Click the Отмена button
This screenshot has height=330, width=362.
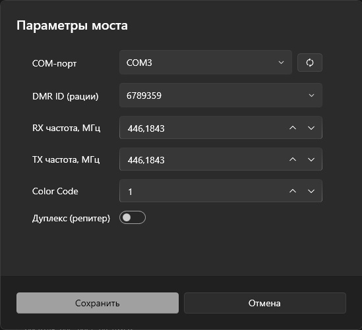265,303
